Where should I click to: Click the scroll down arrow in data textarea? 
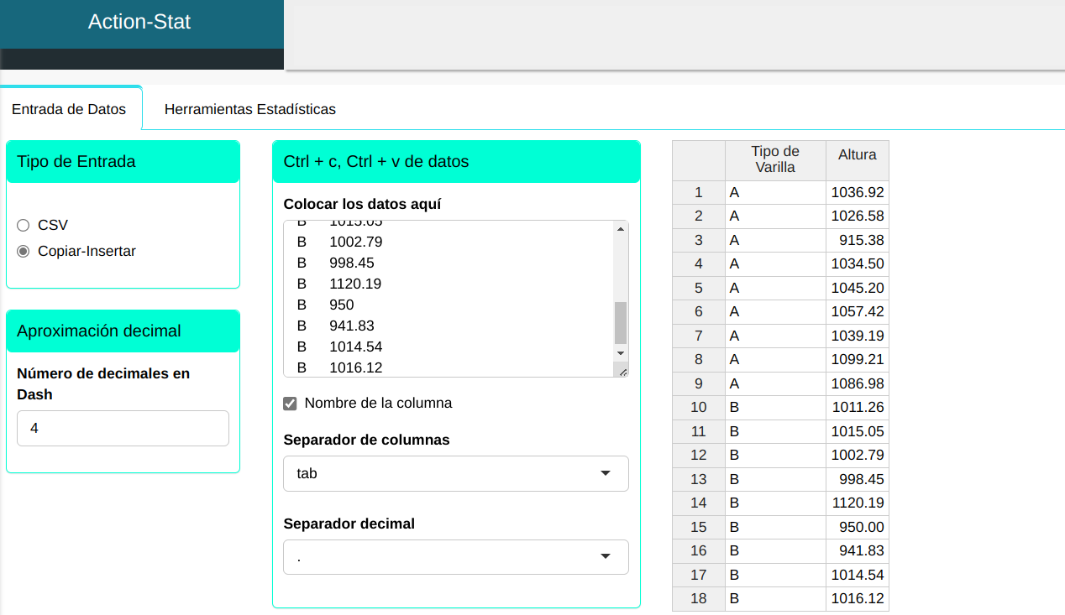[x=621, y=353]
